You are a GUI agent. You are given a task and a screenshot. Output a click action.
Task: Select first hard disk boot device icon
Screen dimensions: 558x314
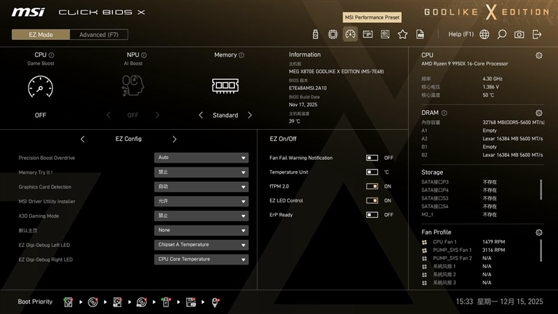pos(68,302)
